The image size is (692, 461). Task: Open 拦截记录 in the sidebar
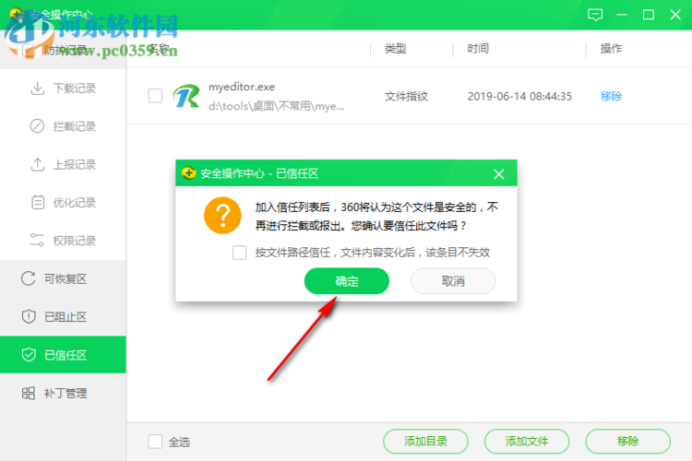[63, 126]
